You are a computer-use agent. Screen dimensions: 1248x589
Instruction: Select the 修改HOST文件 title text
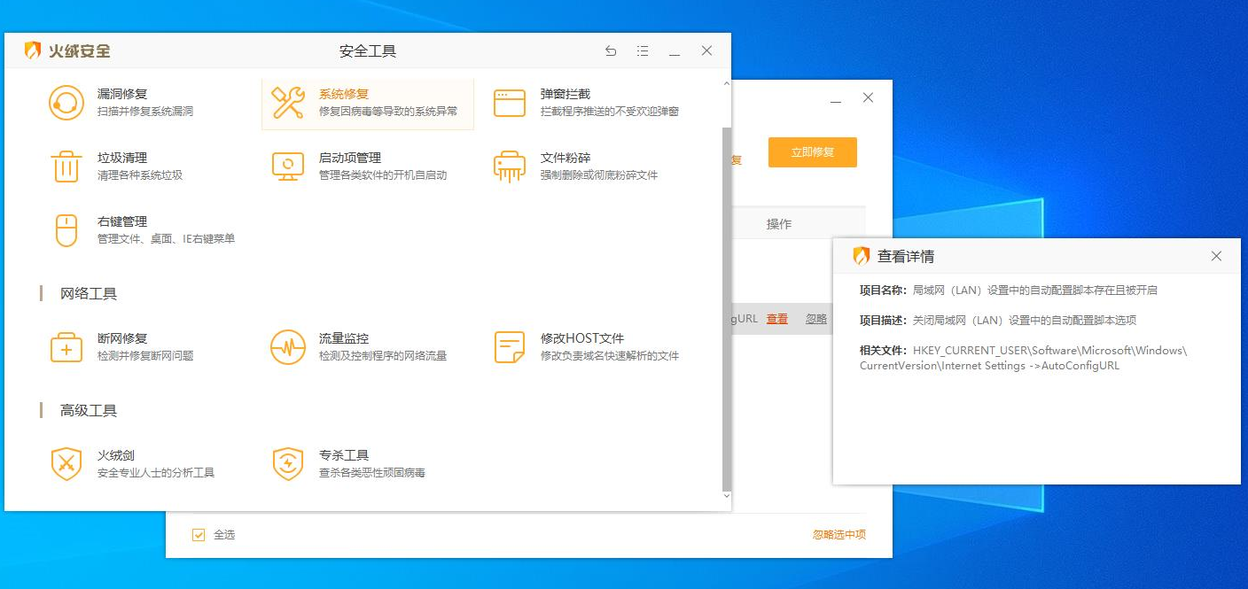click(582, 338)
